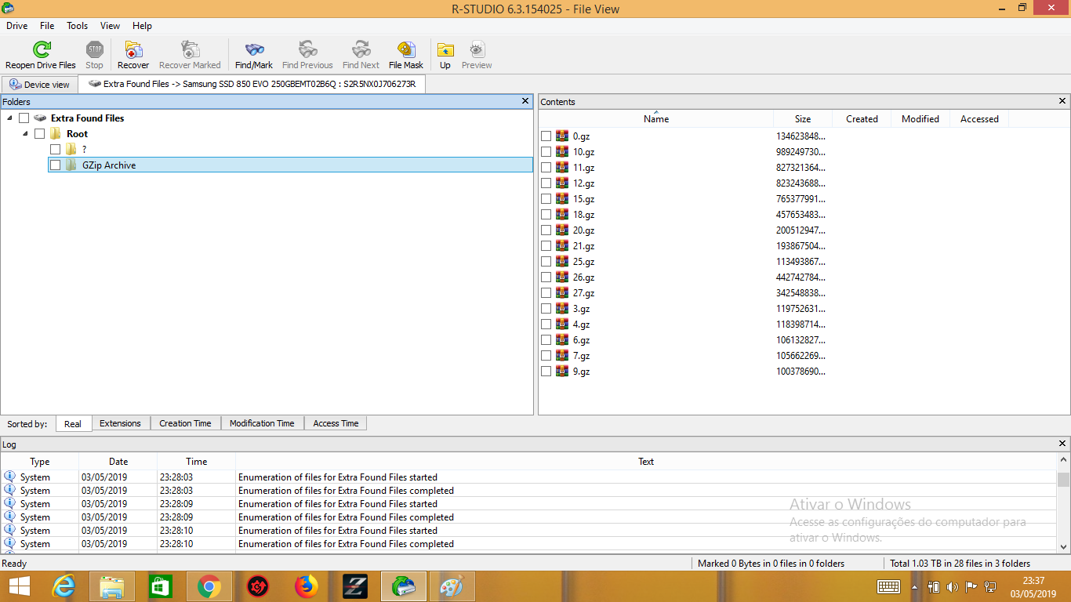Open Firefox from the taskbar
Screen dimensions: 1071x602
[307, 586]
